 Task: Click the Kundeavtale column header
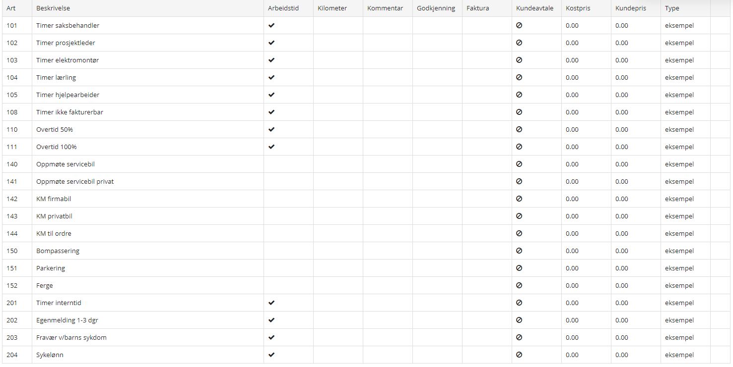click(535, 8)
